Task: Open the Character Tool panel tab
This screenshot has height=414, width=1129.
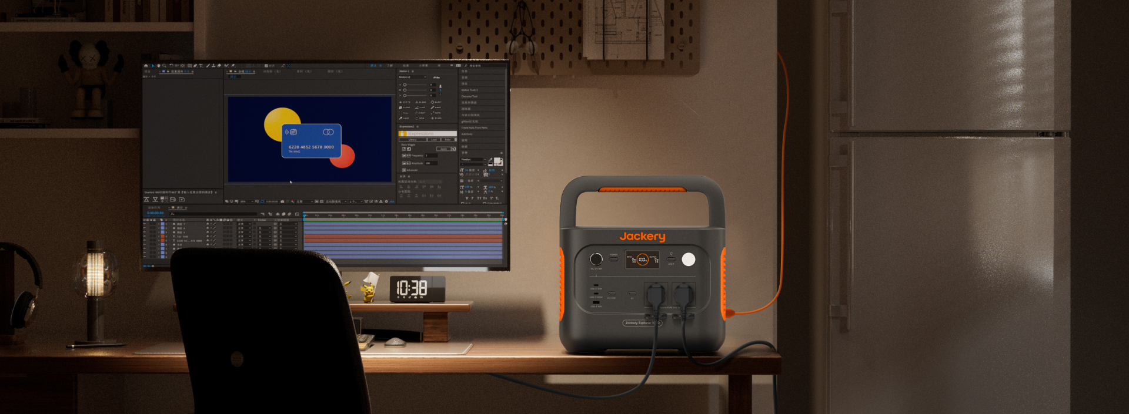Action: pyautogui.click(x=470, y=96)
